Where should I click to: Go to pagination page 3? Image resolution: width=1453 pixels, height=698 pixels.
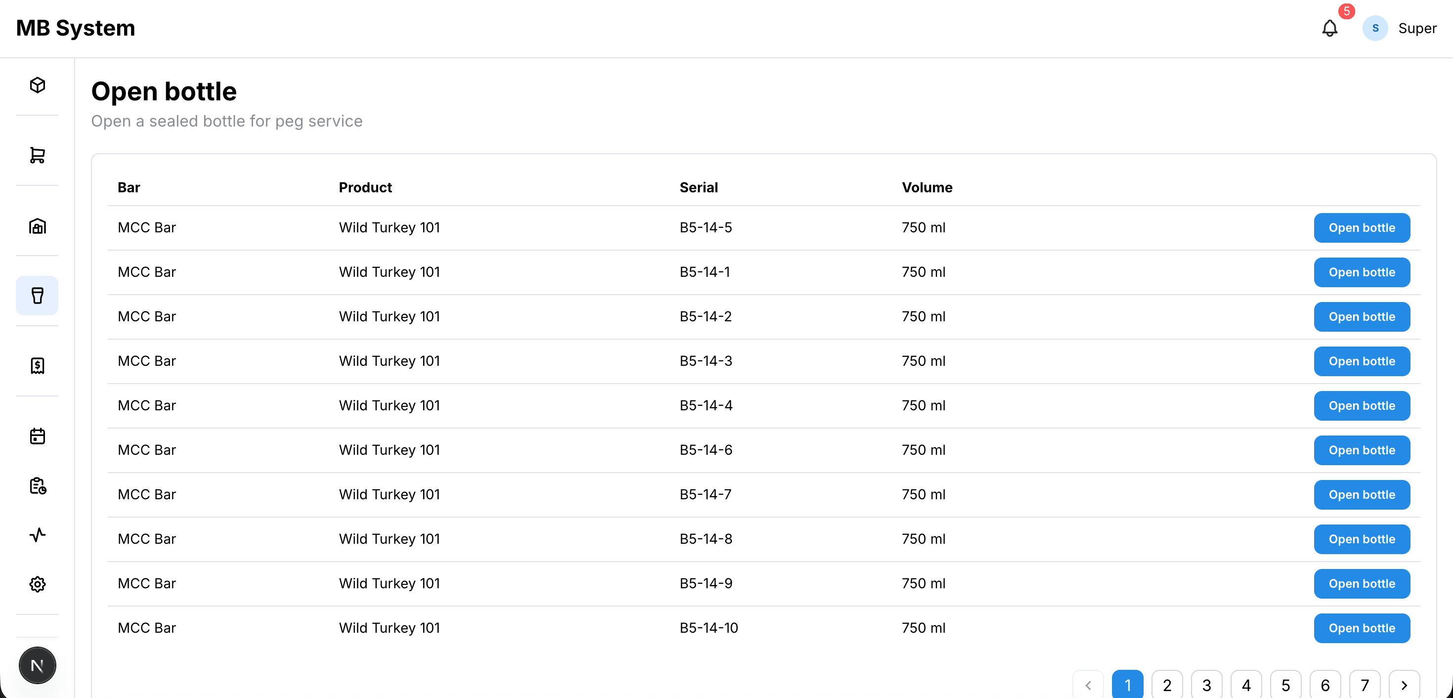click(x=1206, y=685)
